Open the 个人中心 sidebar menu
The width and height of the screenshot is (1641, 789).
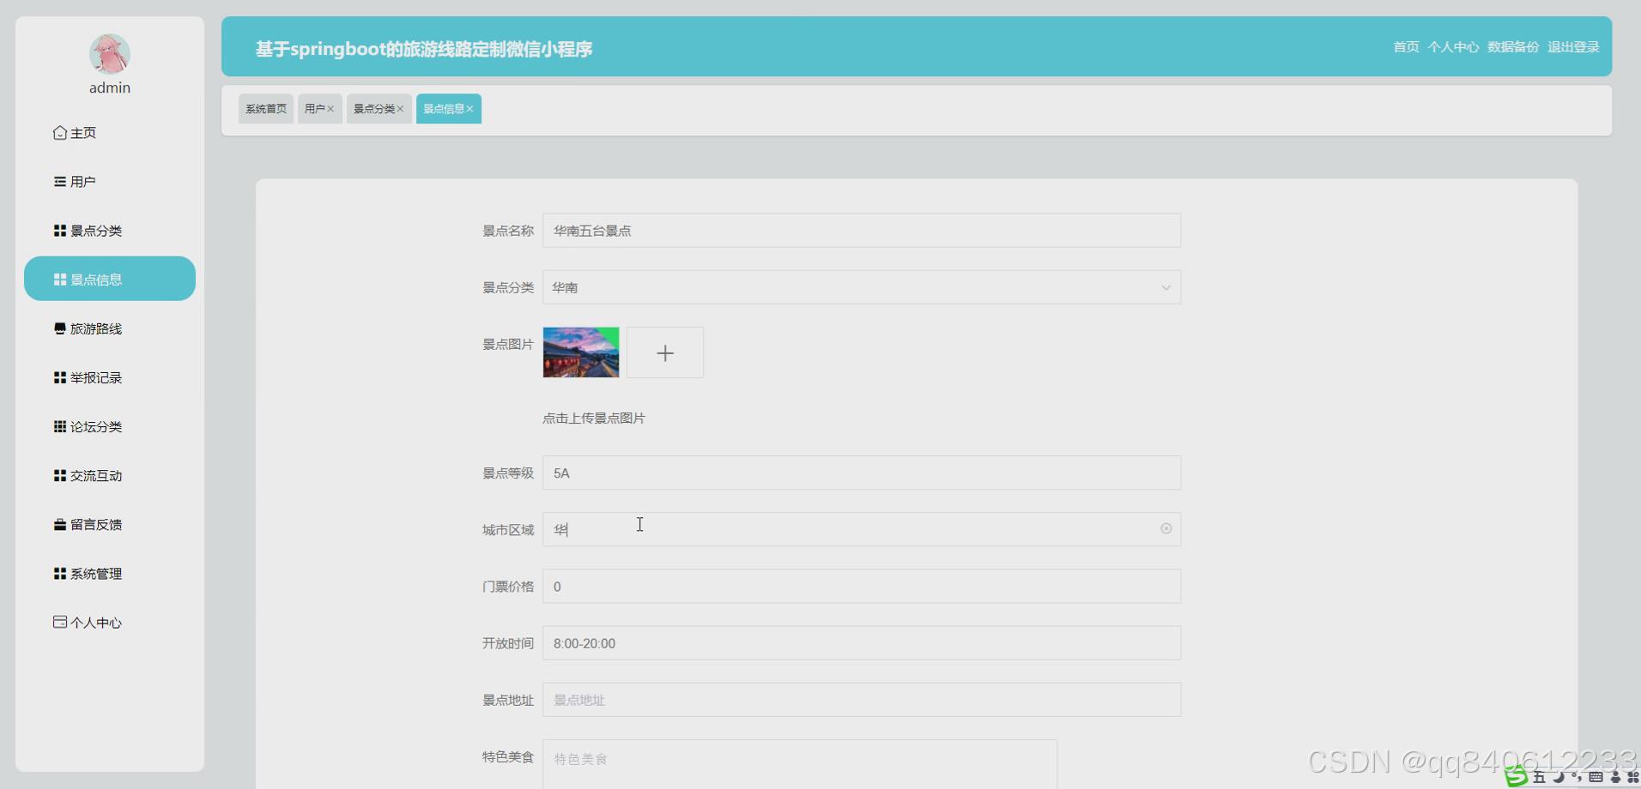[110, 623]
